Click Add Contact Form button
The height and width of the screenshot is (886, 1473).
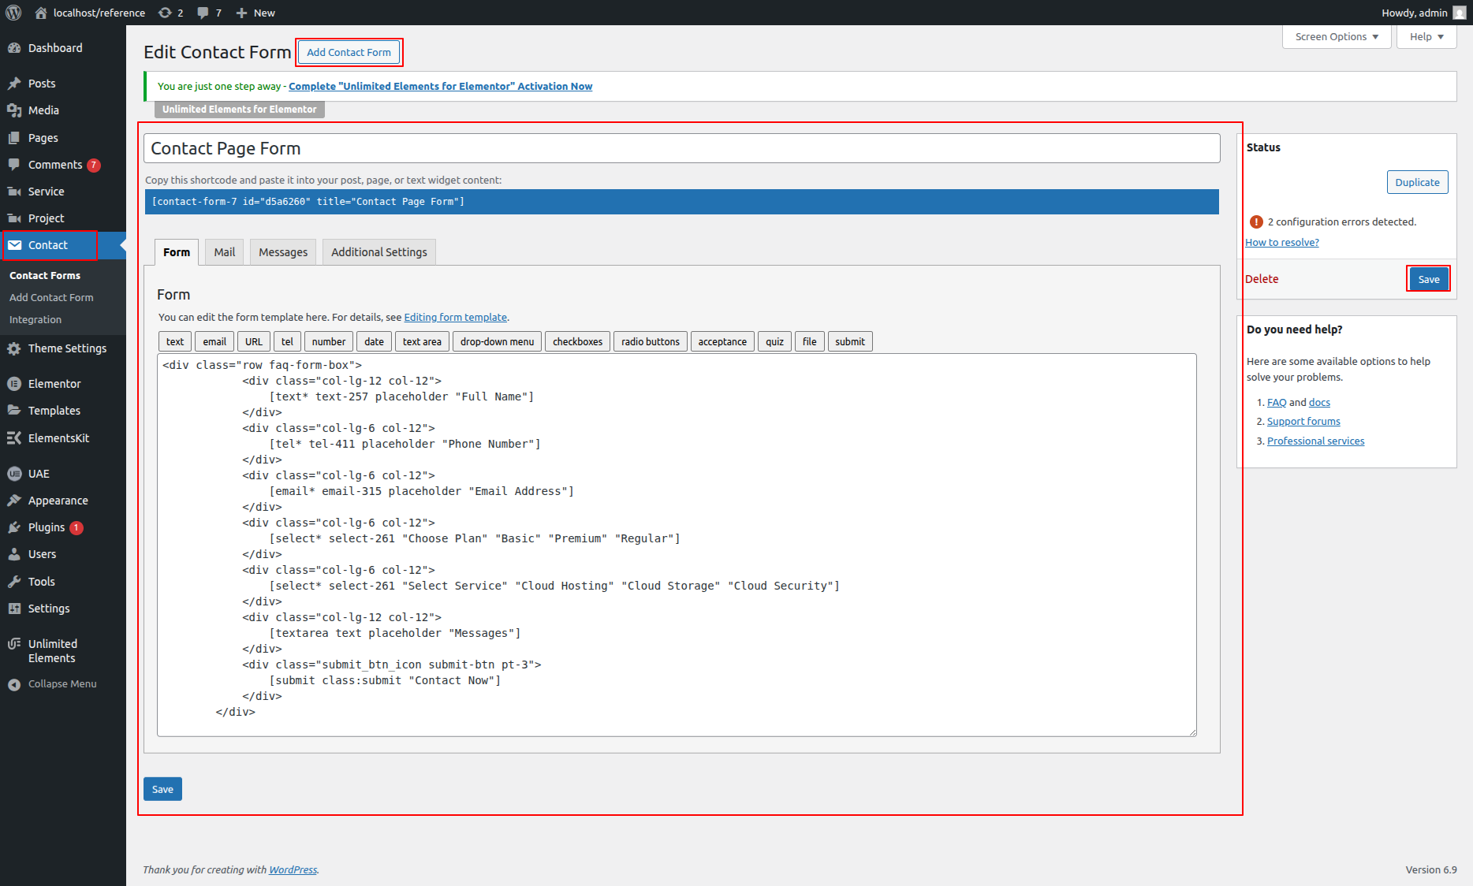point(349,52)
